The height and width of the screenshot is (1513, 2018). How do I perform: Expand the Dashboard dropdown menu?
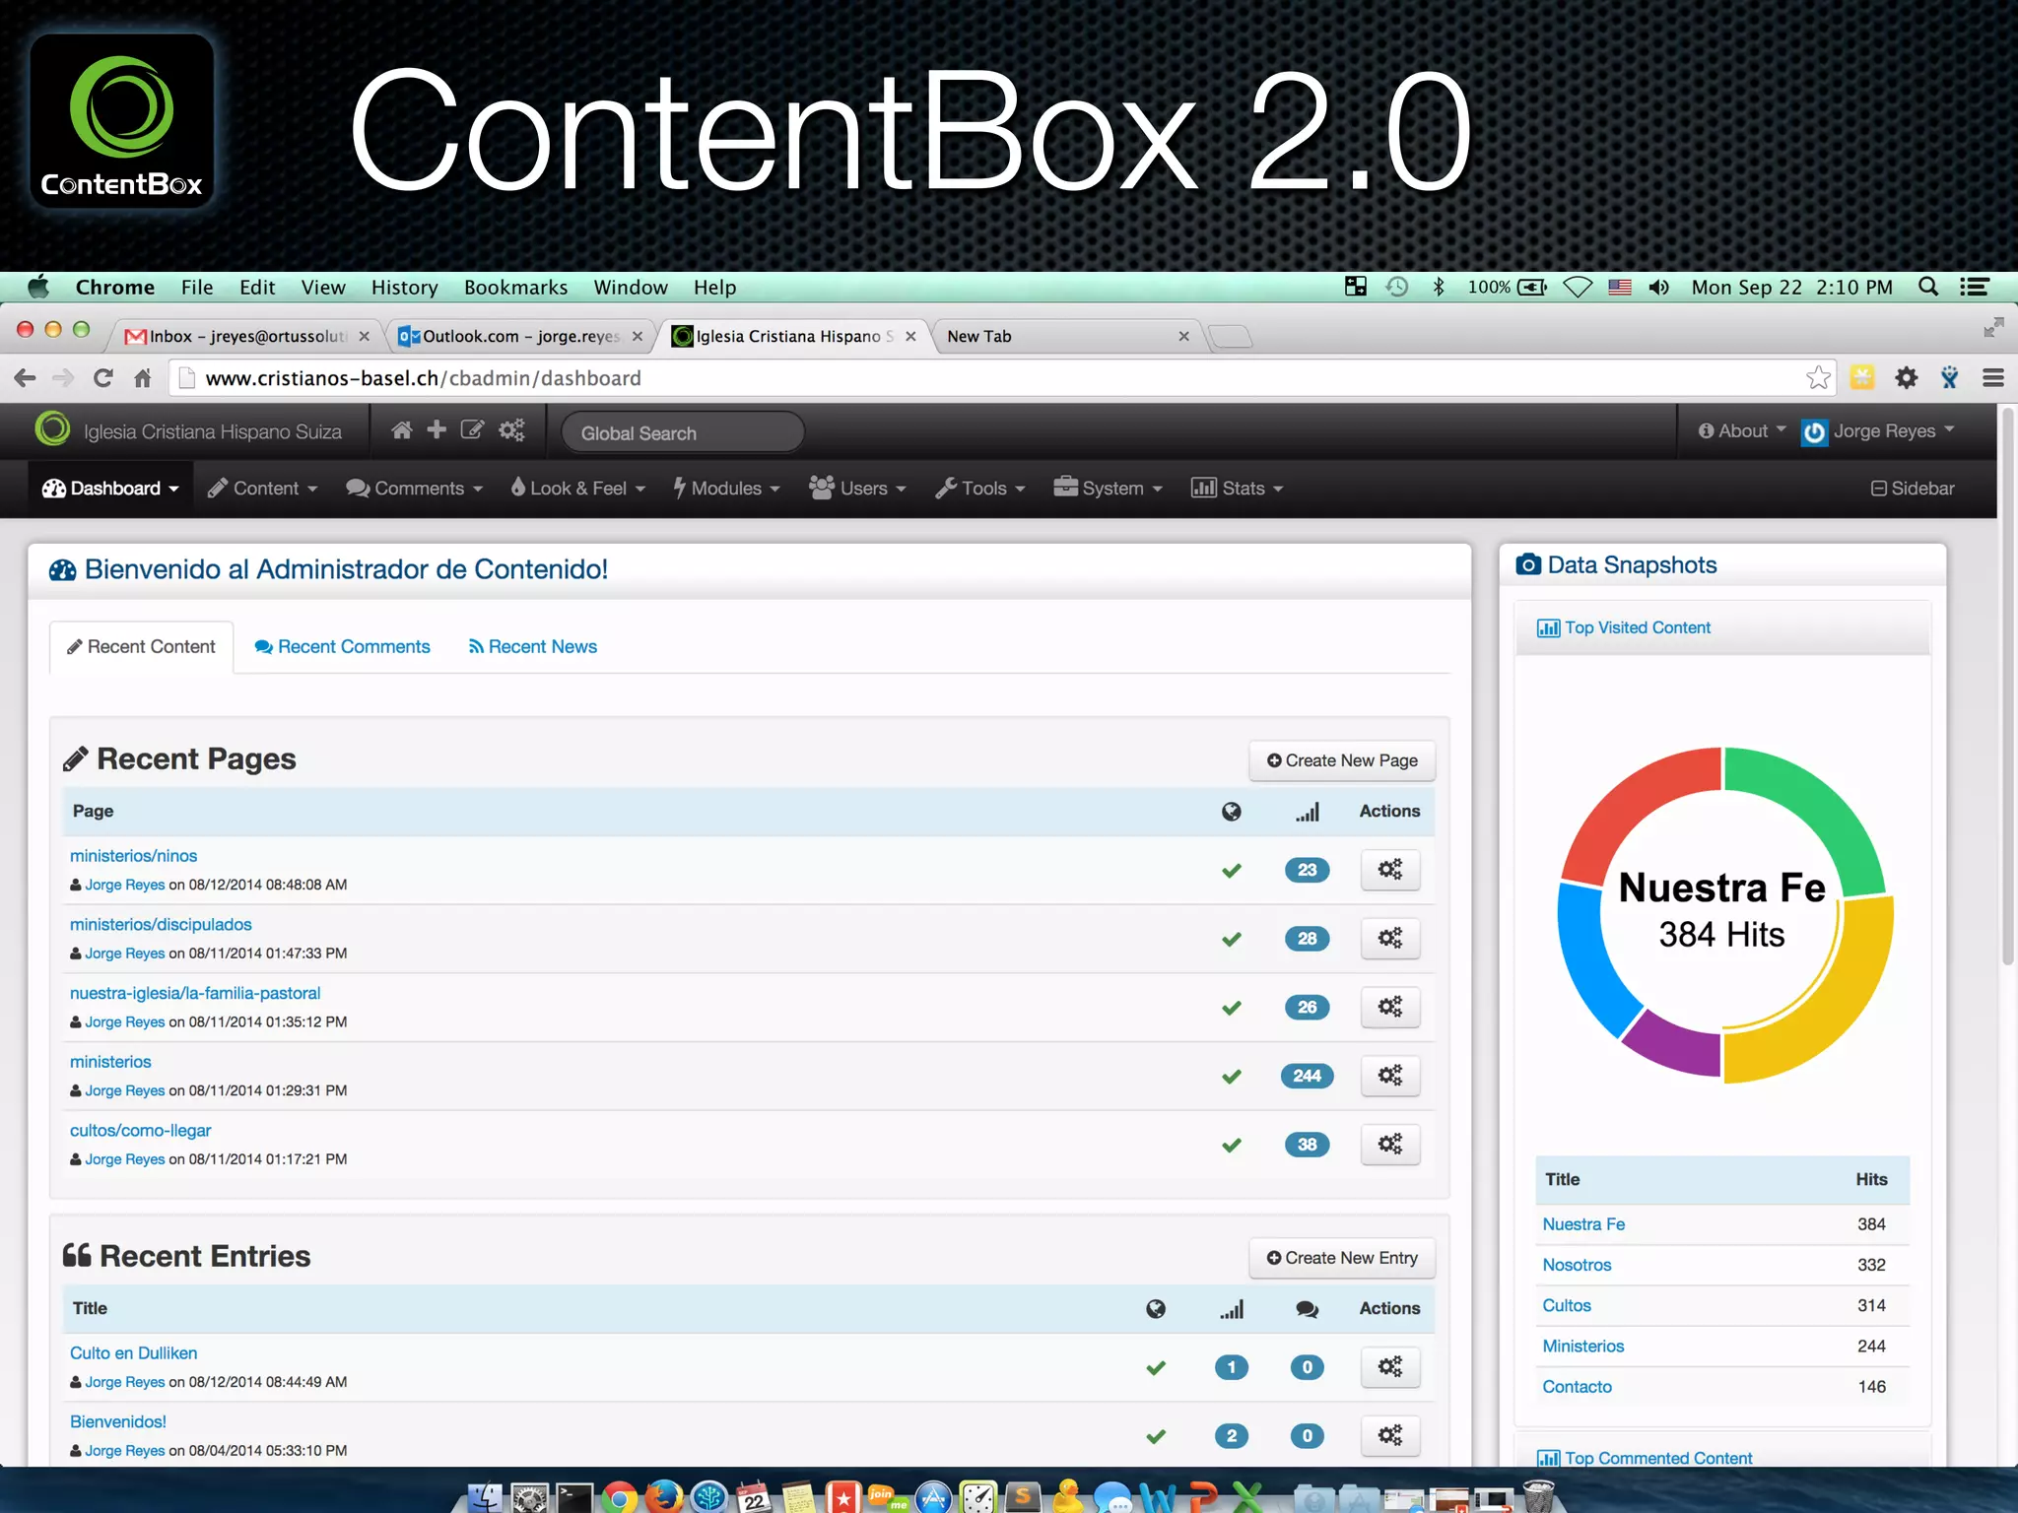(x=110, y=489)
